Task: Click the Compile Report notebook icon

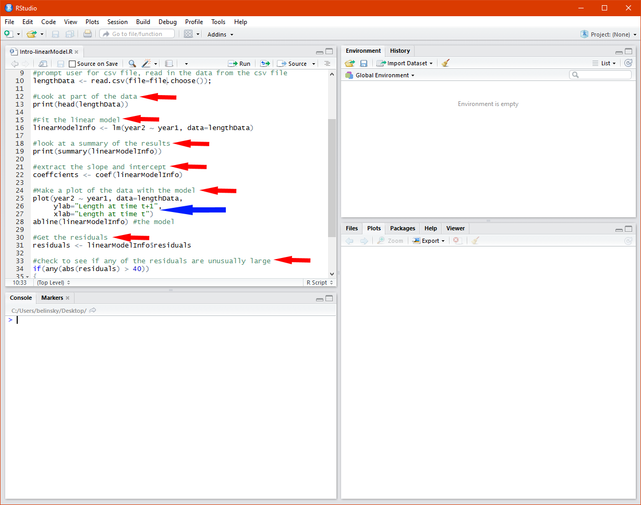Action: click(x=169, y=64)
